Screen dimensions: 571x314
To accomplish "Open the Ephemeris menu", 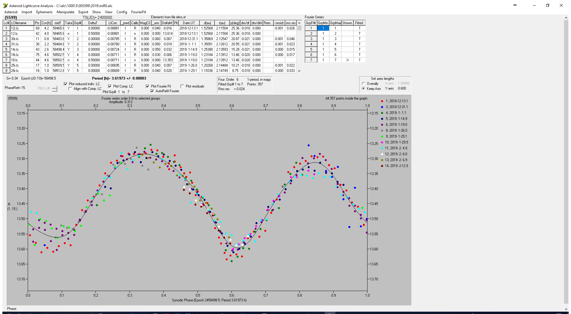I will pyautogui.click(x=44, y=12).
